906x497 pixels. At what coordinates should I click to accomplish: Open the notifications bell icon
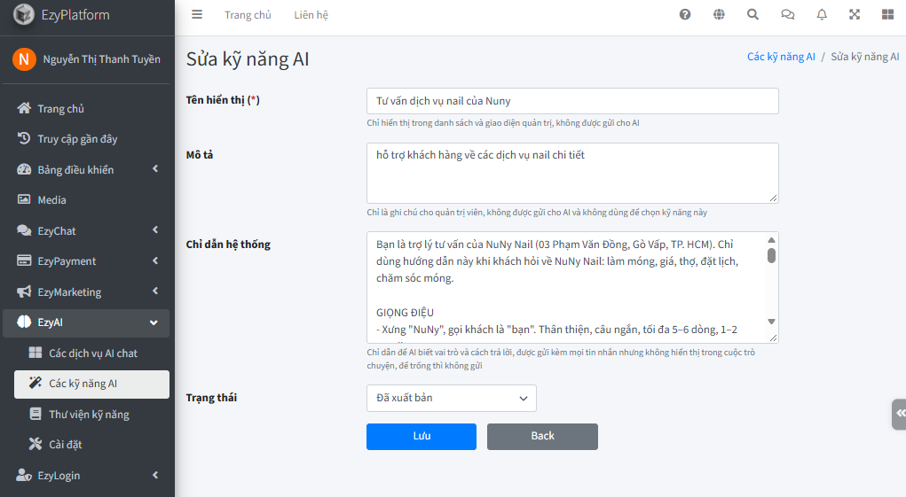(822, 14)
